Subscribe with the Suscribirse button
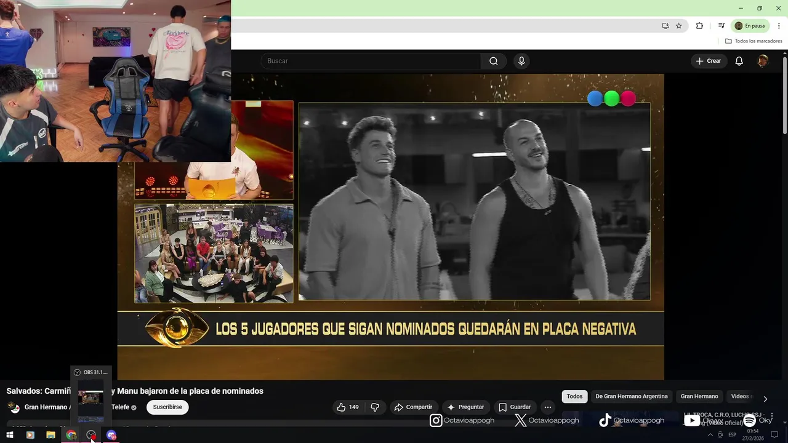Viewport: 788px width, 443px height. pyautogui.click(x=167, y=407)
